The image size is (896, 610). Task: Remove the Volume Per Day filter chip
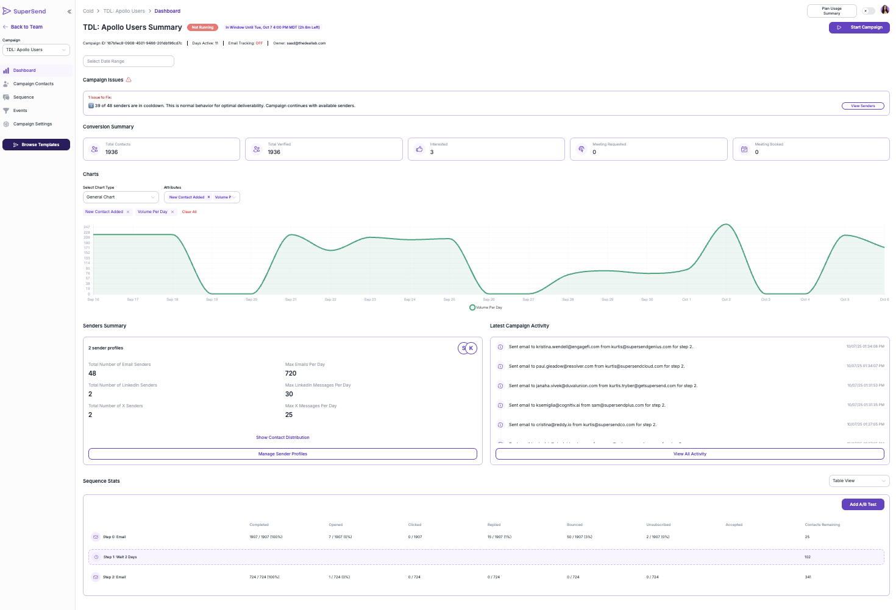point(172,212)
